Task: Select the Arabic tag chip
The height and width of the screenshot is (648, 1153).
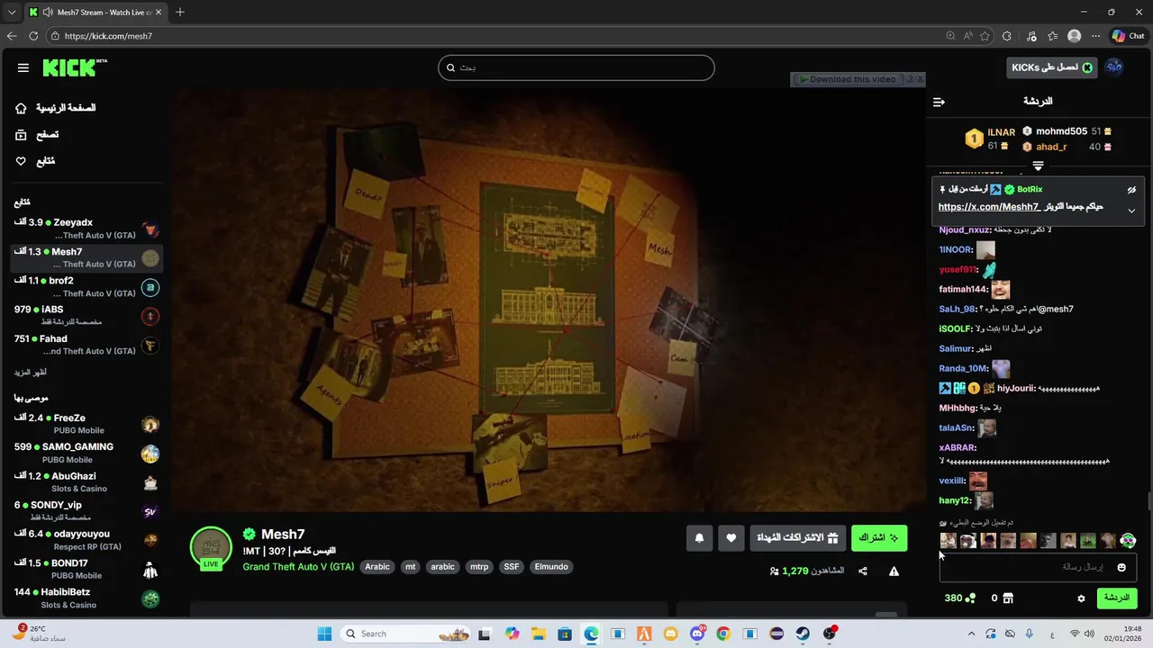Action: [x=377, y=567]
